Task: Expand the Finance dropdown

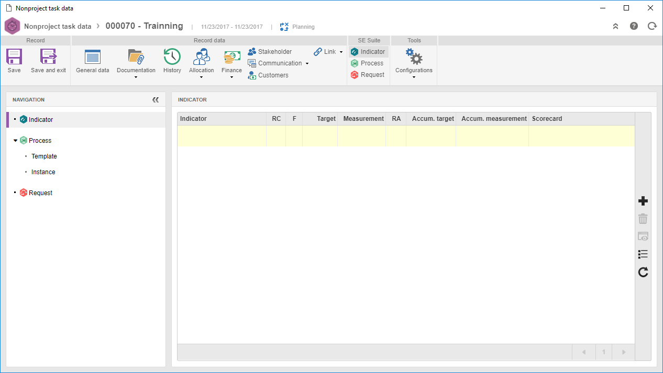Action: click(231, 77)
